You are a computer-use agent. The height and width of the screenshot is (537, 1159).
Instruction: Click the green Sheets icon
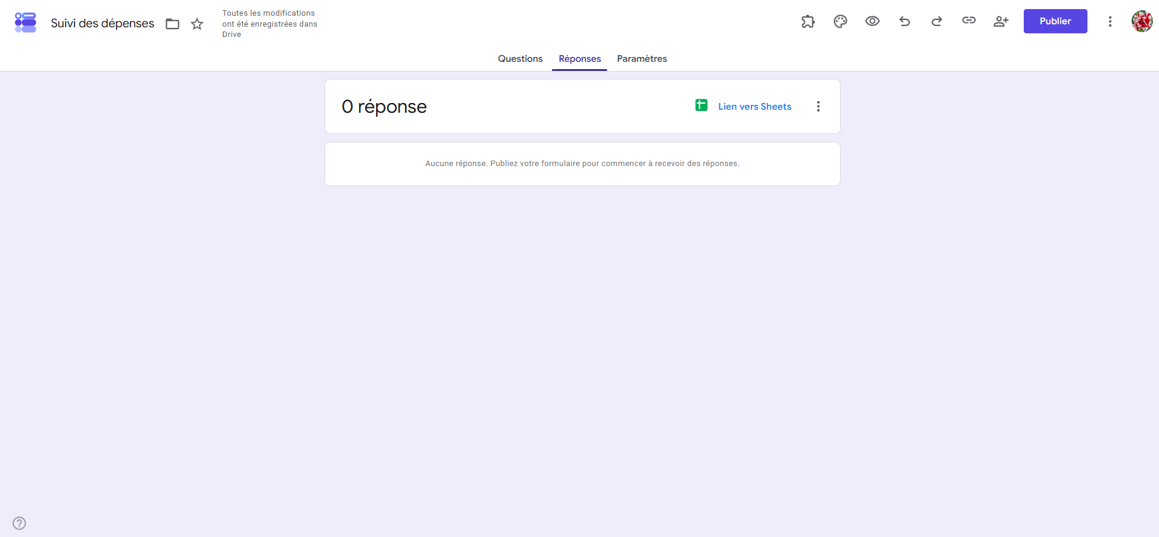tap(701, 105)
